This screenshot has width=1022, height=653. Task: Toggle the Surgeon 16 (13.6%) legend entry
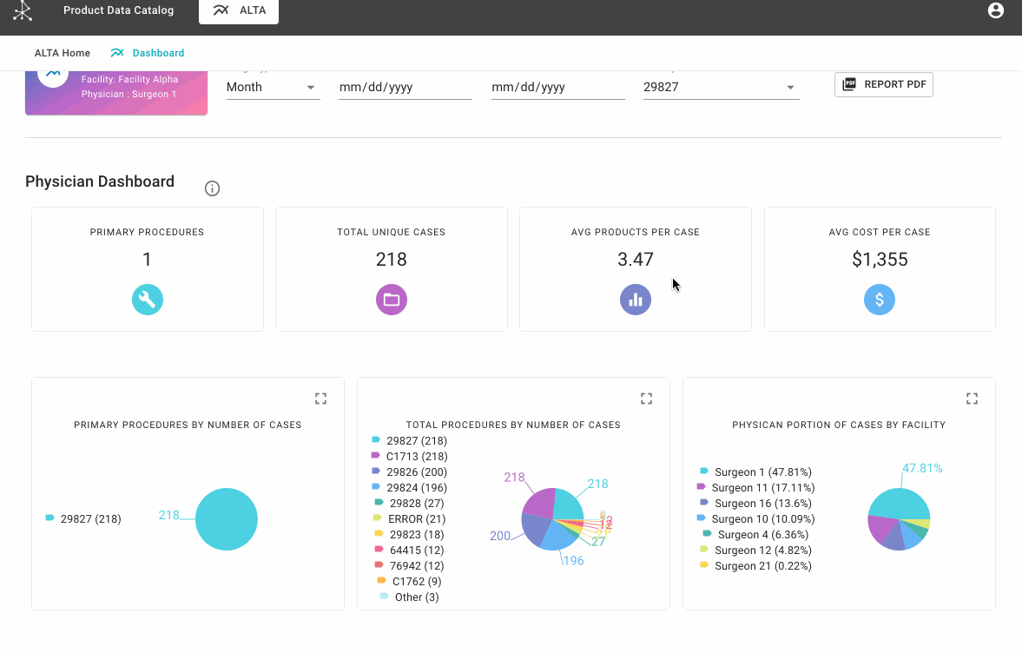click(x=756, y=503)
